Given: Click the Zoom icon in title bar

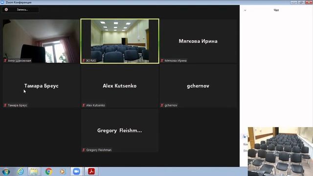Looking at the screenshot, I should point(2,2).
